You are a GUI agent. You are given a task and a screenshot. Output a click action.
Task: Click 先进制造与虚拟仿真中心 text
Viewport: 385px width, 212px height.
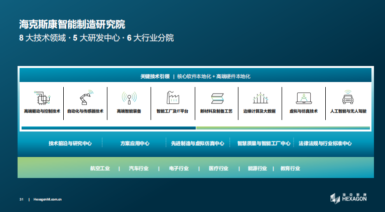pos(198,143)
